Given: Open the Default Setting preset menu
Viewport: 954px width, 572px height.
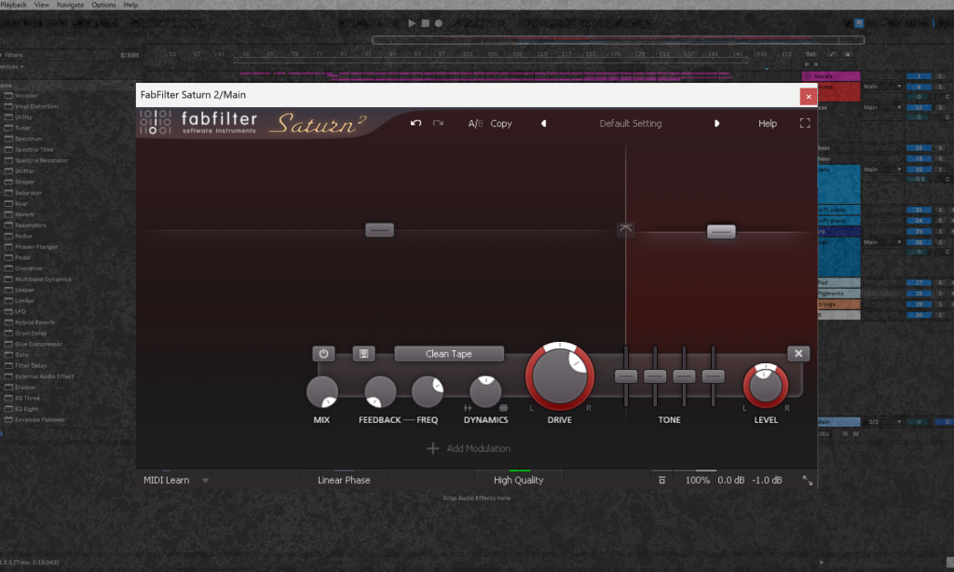Looking at the screenshot, I should click(x=630, y=123).
